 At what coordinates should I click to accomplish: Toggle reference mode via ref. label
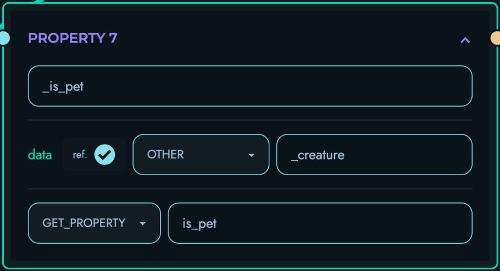[x=79, y=155]
